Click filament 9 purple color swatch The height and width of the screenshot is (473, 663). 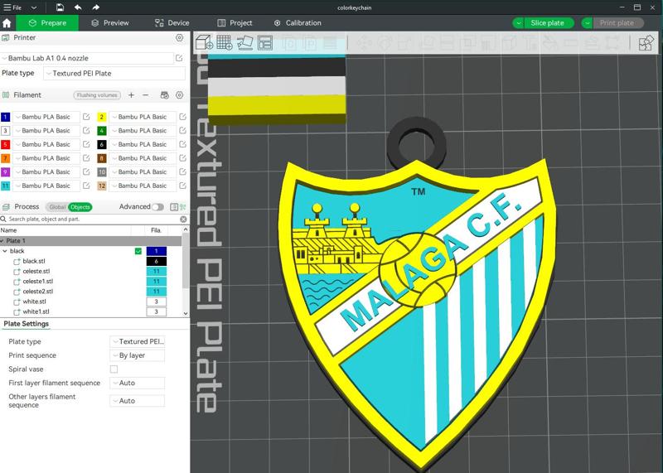click(x=6, y=172)
